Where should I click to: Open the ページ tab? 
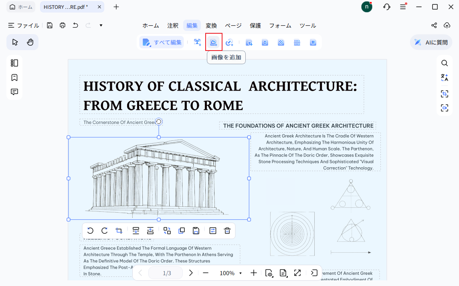pyautogui.click(x=233, y=26)
